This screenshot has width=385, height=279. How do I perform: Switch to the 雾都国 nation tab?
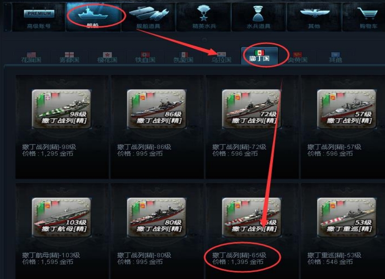click(x=69, y=57)
